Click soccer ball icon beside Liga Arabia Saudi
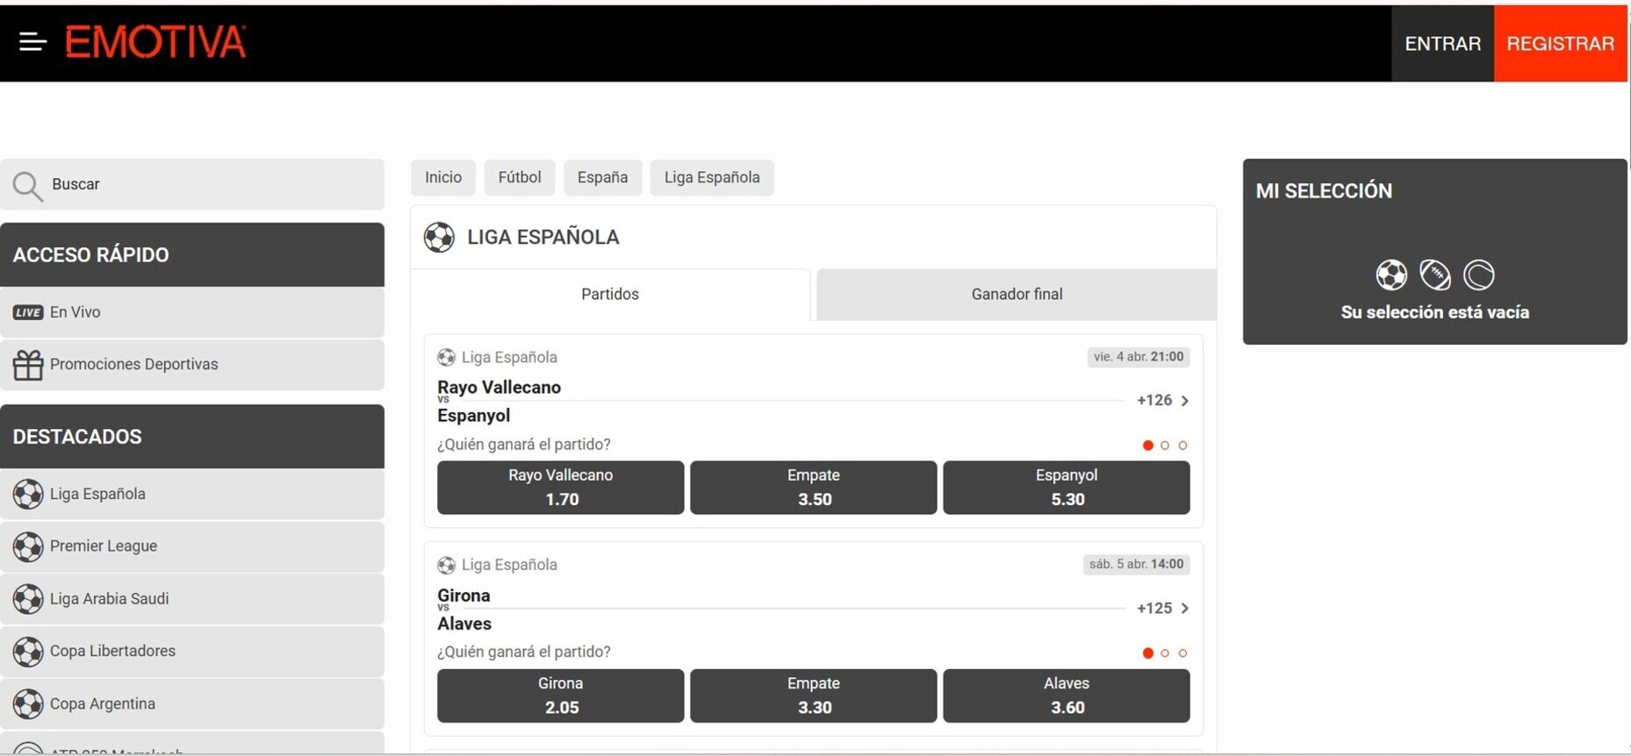Viewport: 1631px width, 756px height. point(28,599)
